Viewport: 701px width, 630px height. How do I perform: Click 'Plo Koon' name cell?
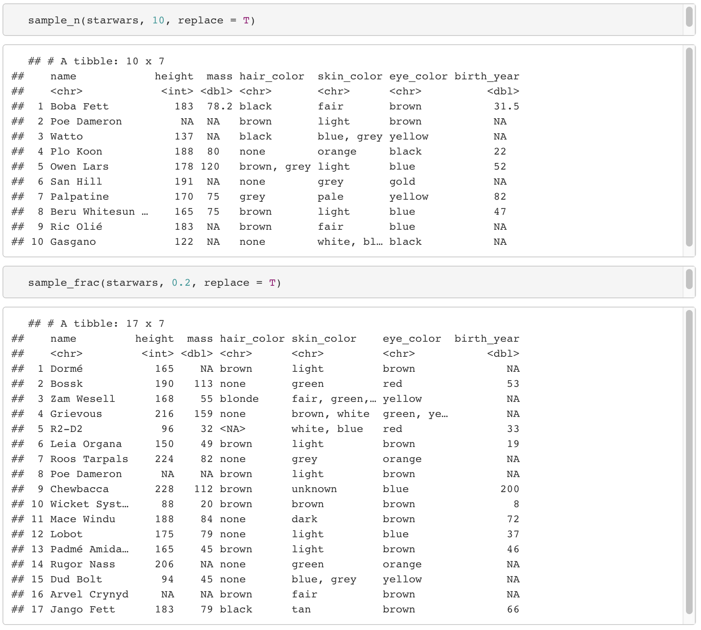76,152
